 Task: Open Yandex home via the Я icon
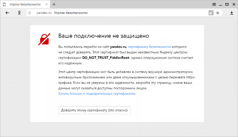pos(19,13)
